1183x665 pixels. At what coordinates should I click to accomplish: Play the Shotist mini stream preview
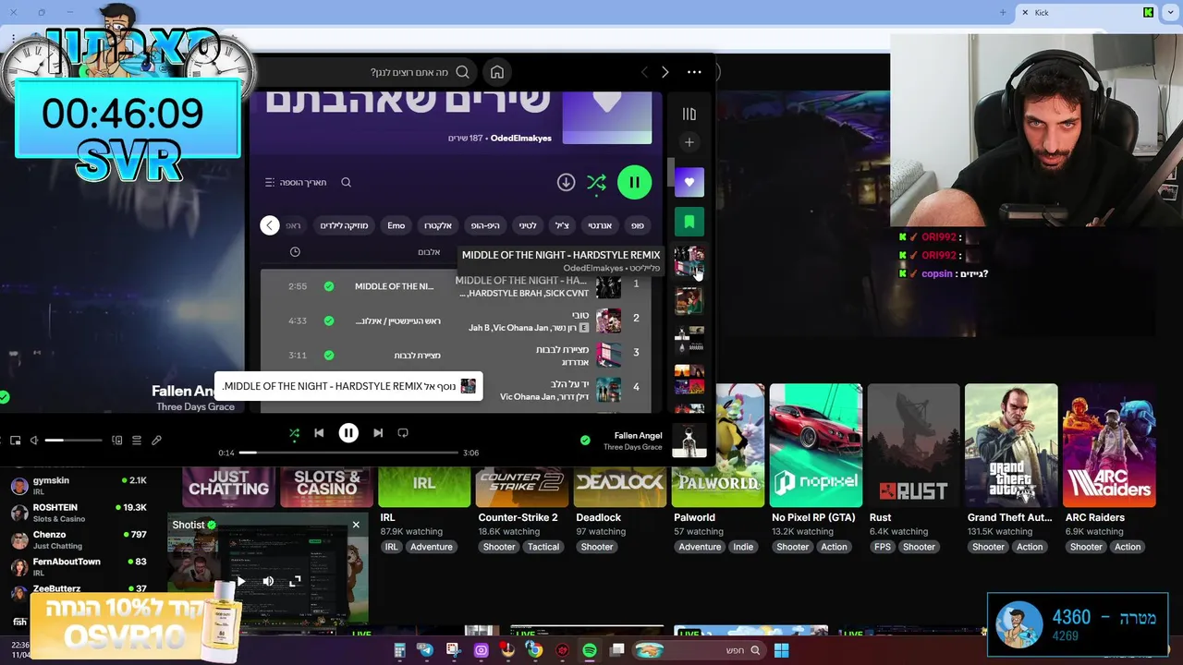click(241, 581)
